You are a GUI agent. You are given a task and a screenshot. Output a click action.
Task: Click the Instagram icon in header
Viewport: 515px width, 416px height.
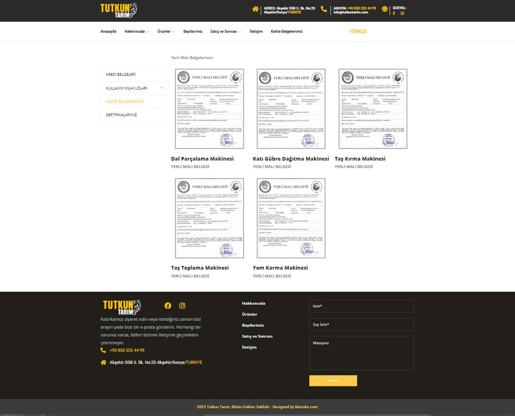pos(402,13)
